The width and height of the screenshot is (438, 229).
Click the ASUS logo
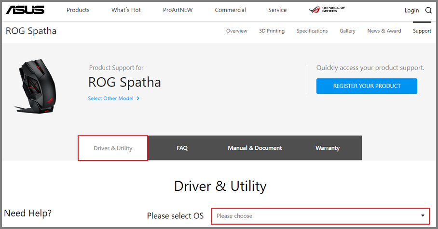pyautogui.click(x=25, y=10)
